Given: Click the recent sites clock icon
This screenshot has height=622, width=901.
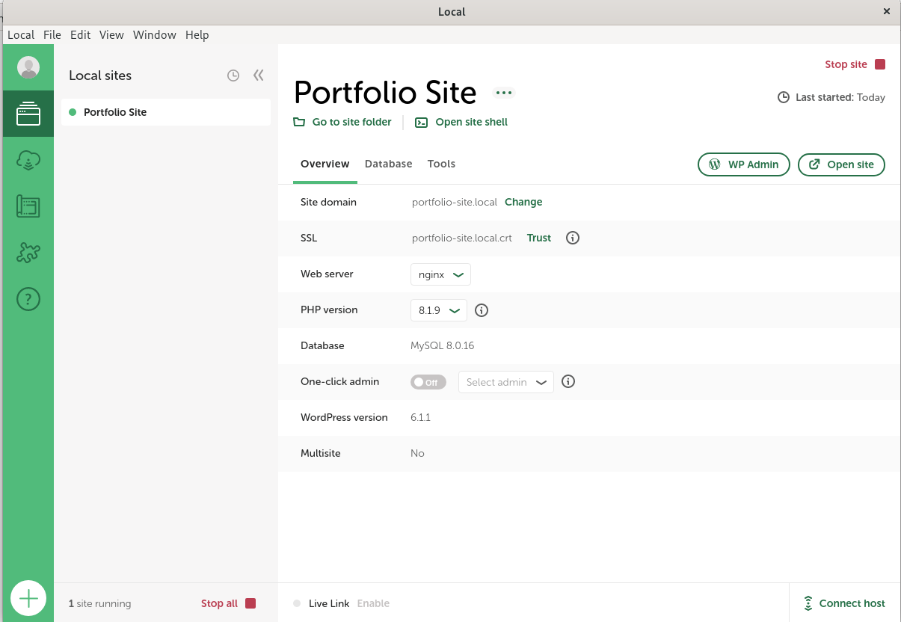Looking at the screenshot, I should [x=233, y=76].
